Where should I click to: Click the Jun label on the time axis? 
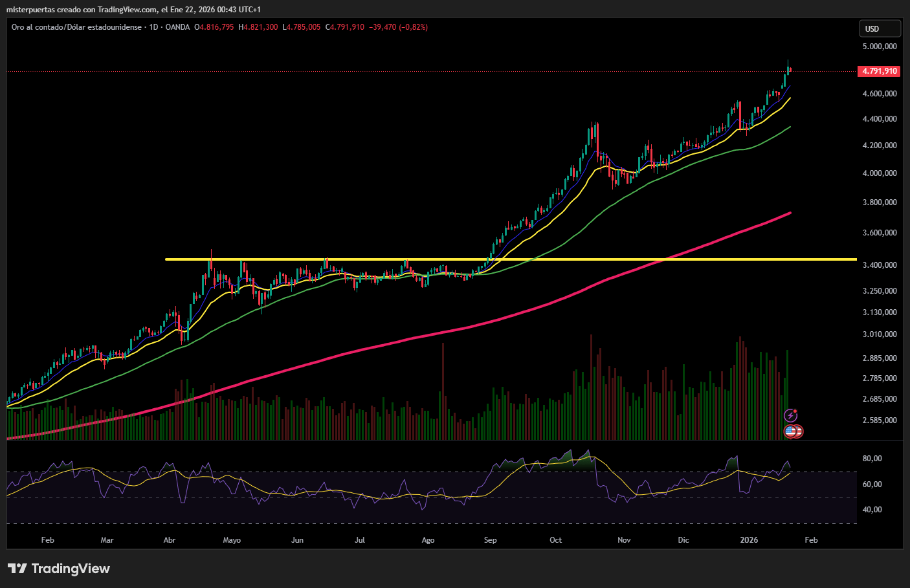coord(297,540)
